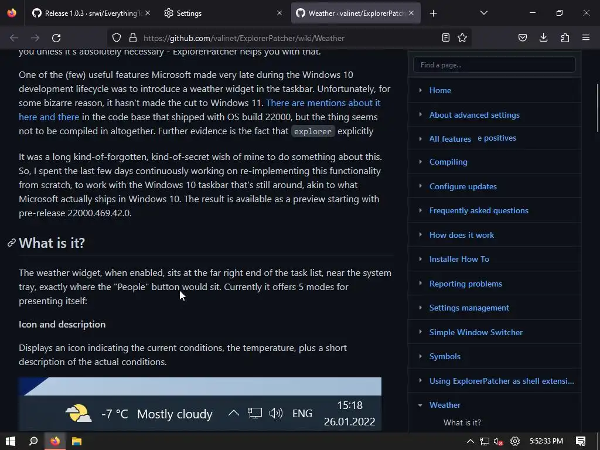The width and height of the screenshot is (600, 450).
Task: Open the tray settings gear icon
Action: (x=515, y=441)
